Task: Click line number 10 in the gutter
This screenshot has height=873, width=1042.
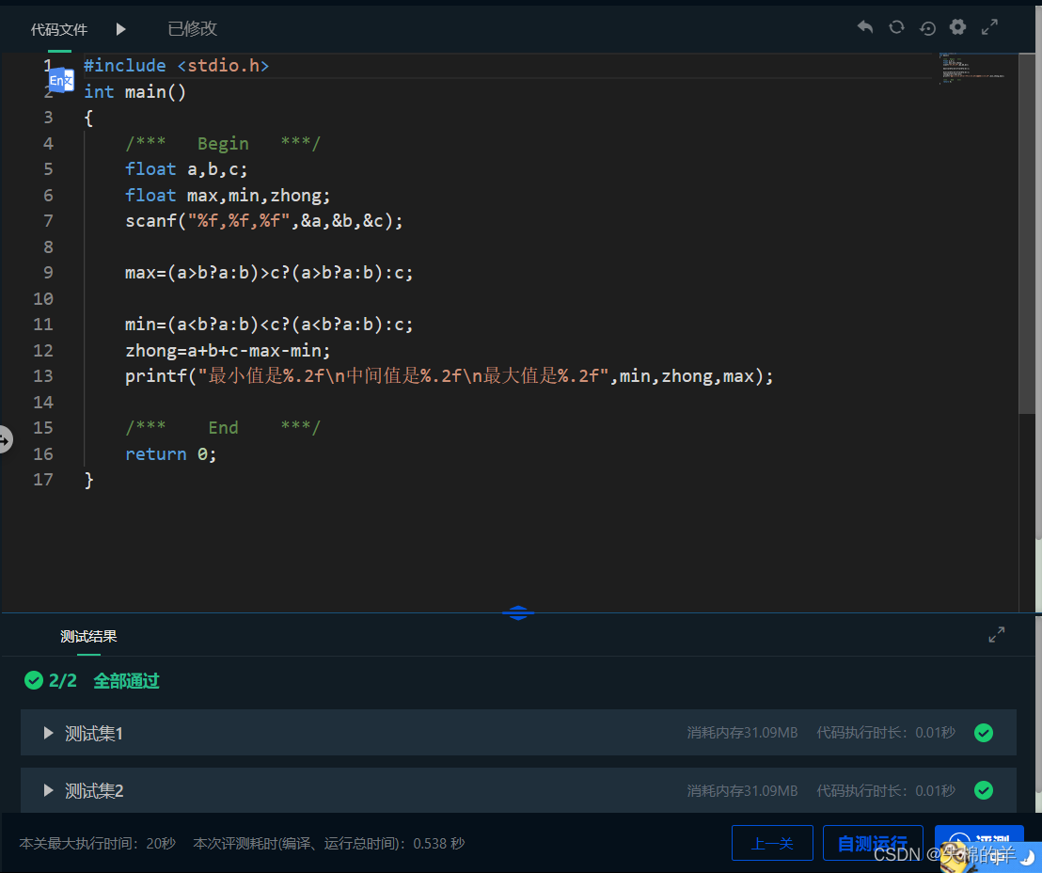Action: pos(43,298)
